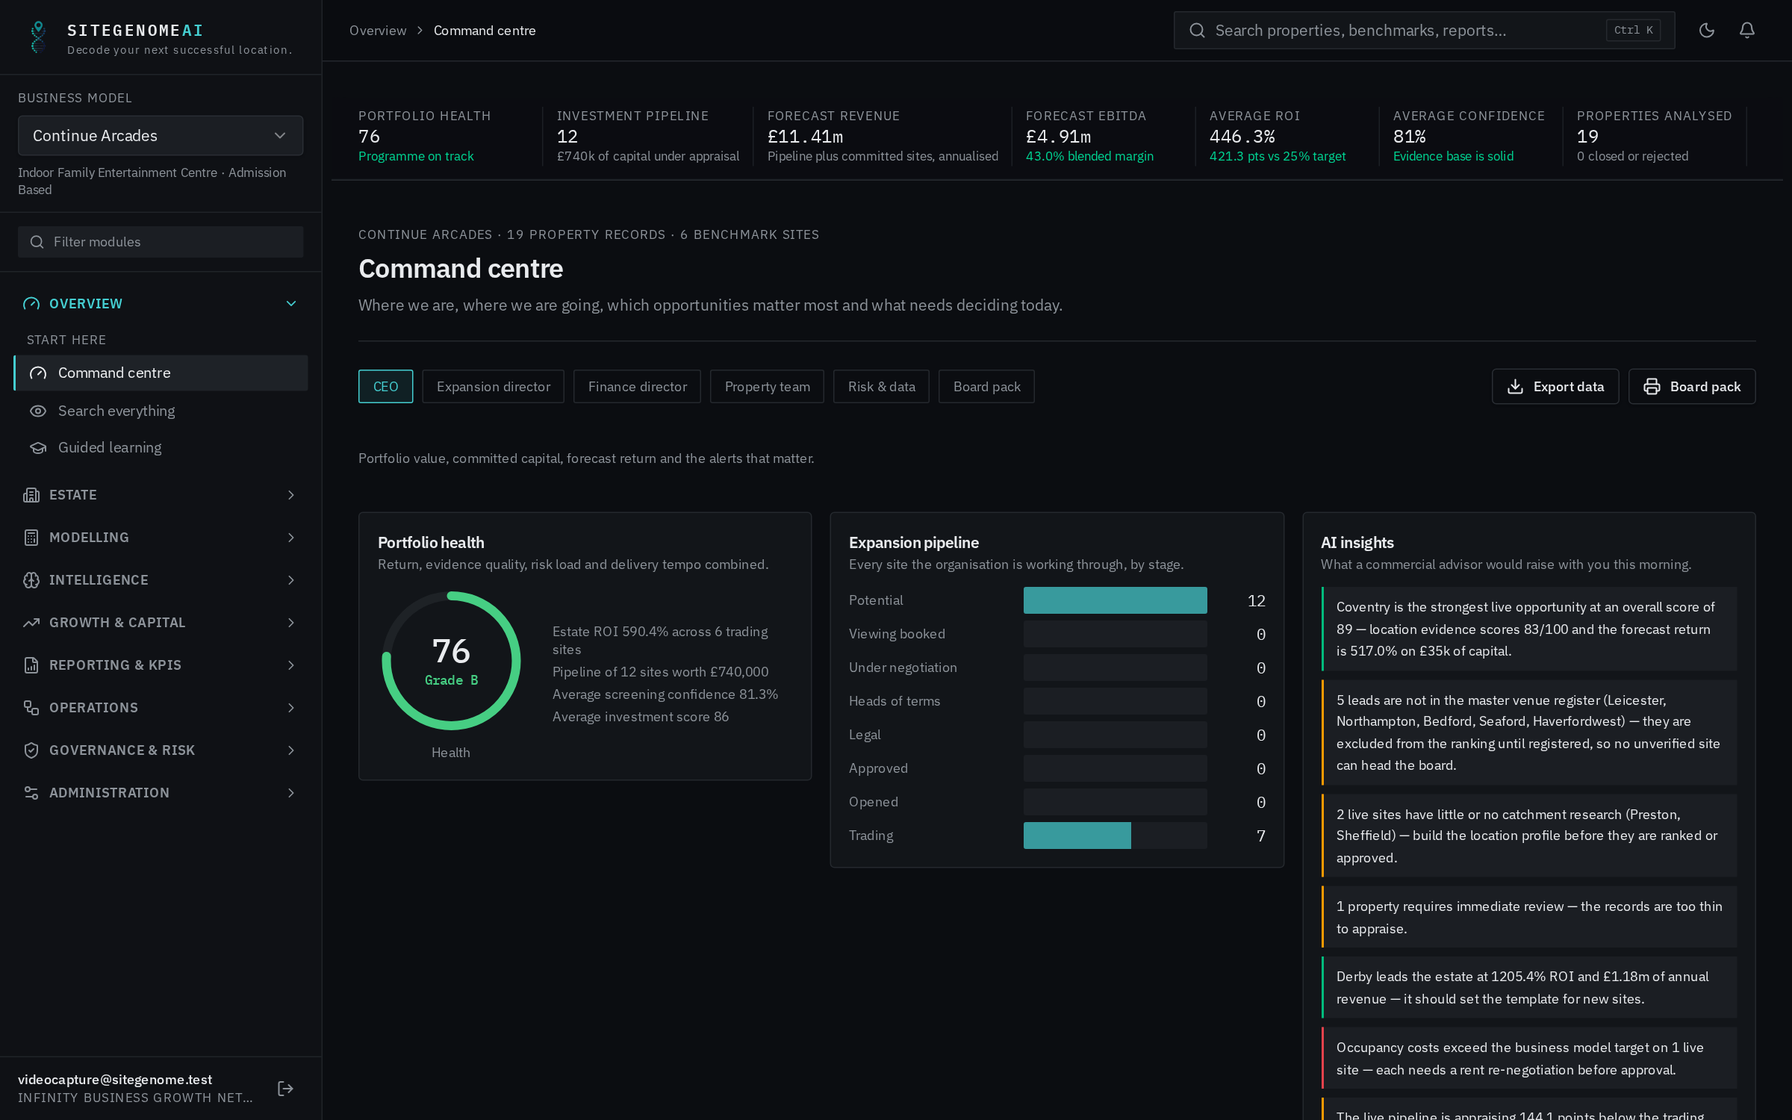Click the Operations workflow icon

[31, 708]
